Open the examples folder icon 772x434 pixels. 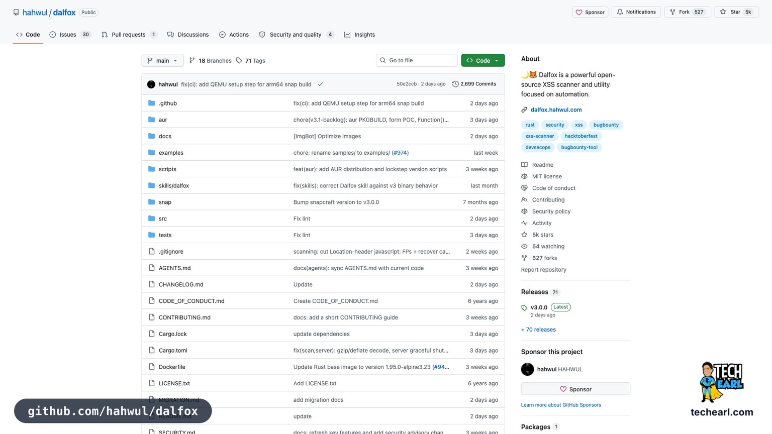[x=151, y=153]
